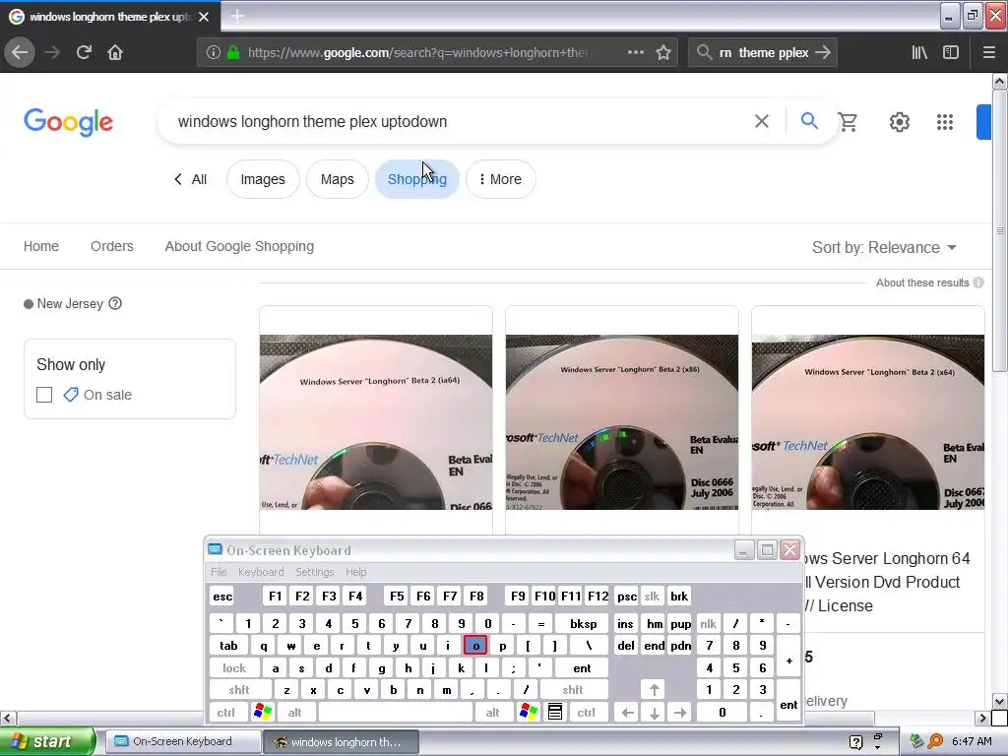Click the Windows start button
The height and width of the screenshot is (756, 1008).
click(46, 741)
